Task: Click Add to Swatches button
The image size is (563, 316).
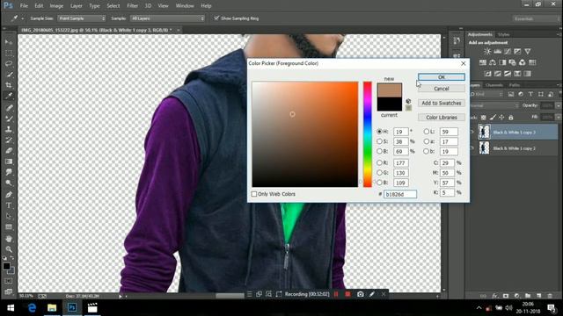Action: 442,103
